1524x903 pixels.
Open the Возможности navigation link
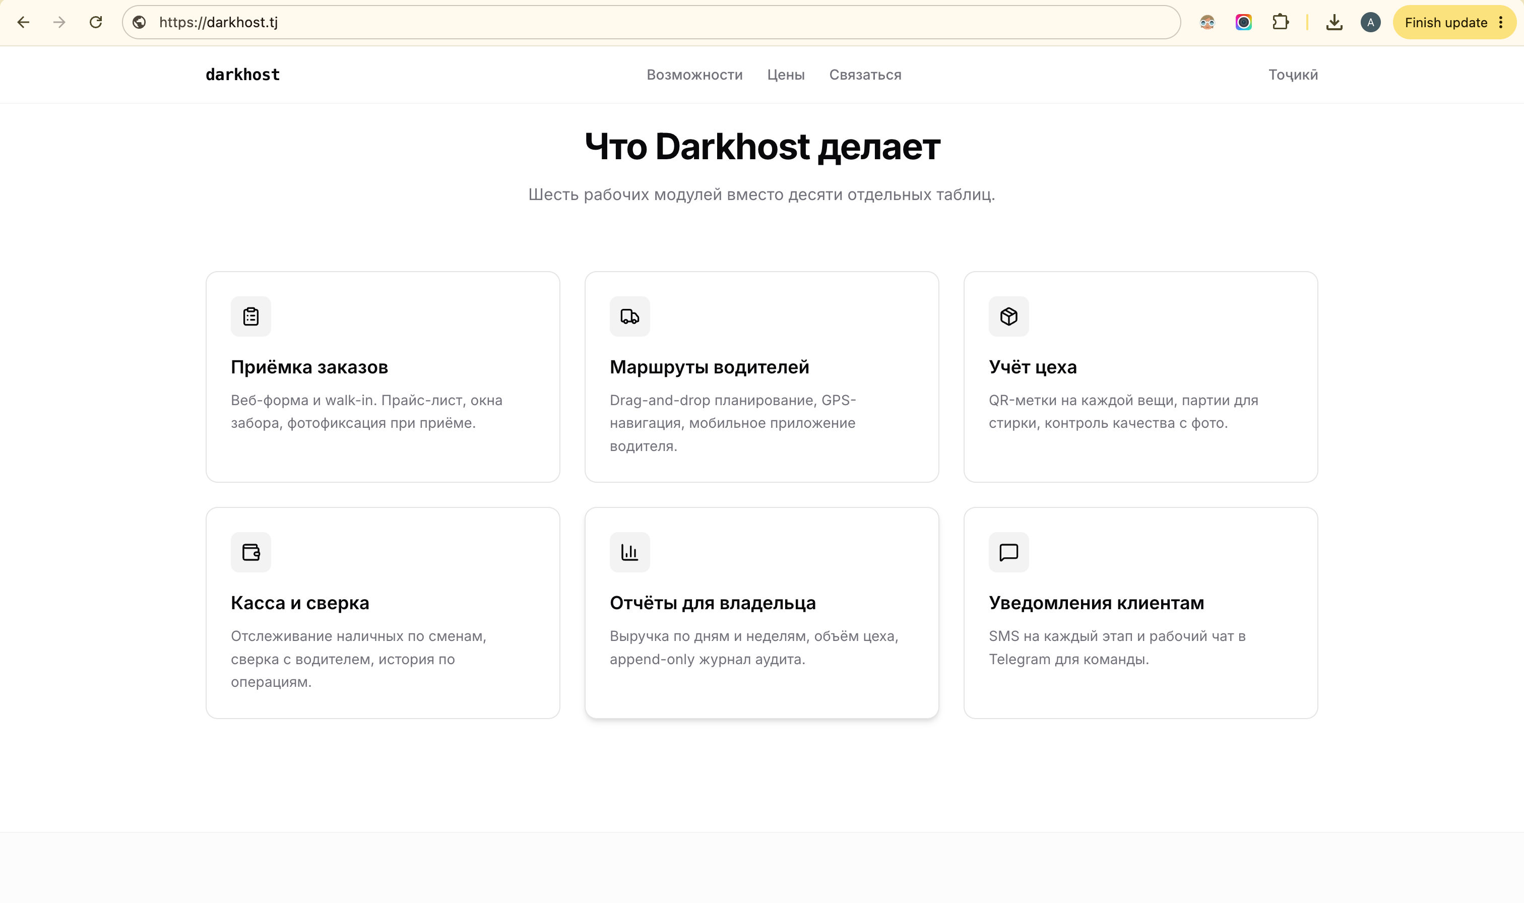694,75
